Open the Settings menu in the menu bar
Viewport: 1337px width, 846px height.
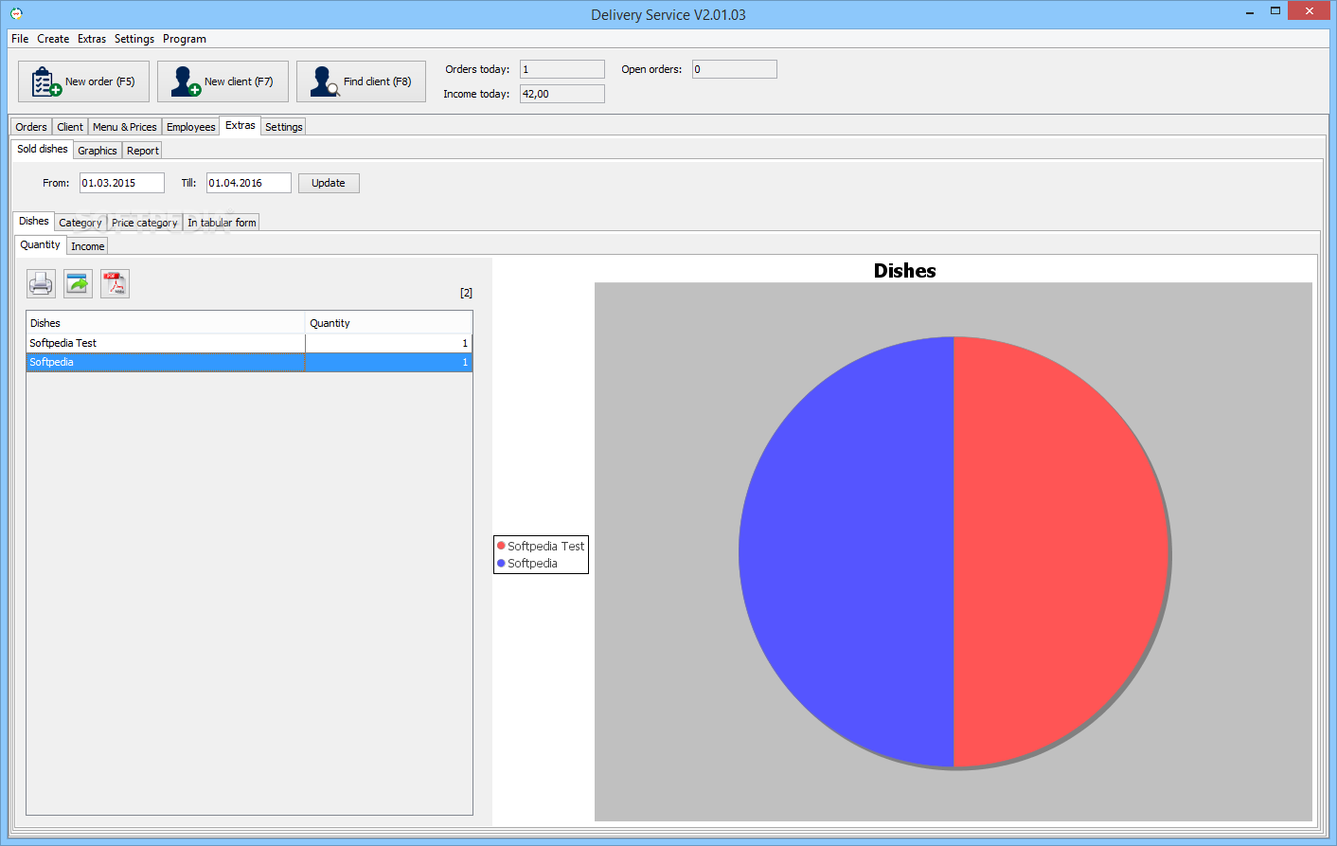click(x=134, y=39)
